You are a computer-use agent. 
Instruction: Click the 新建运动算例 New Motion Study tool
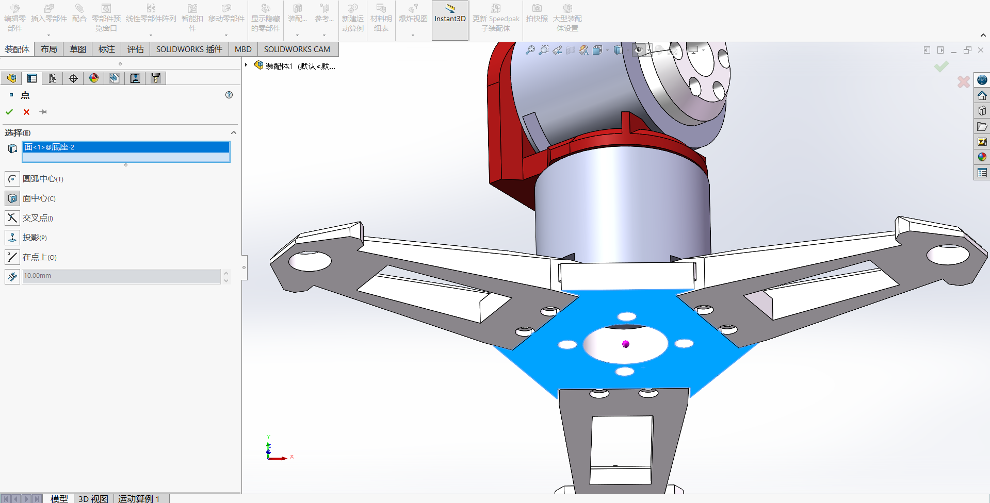coord(353,19)
